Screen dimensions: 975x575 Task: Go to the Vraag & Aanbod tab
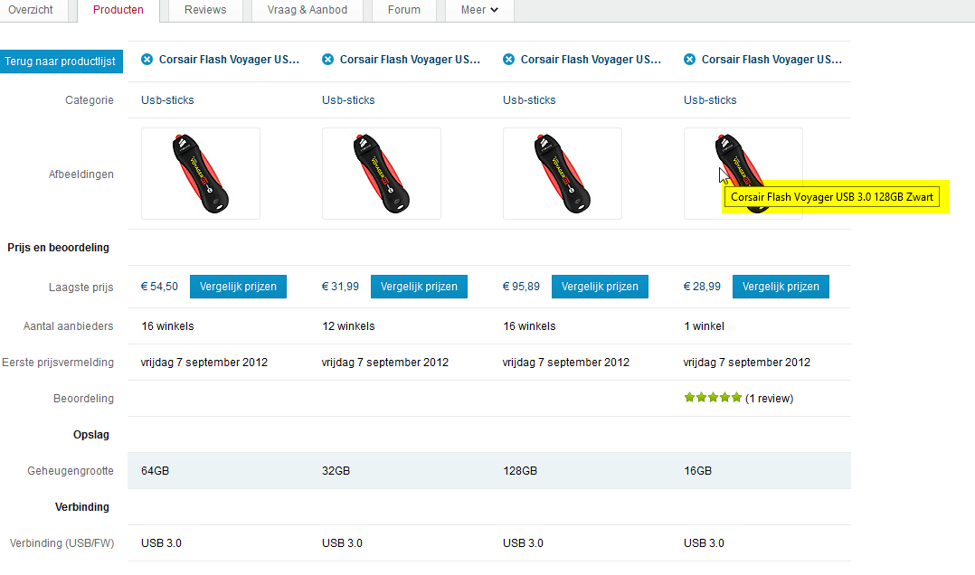(308, 10)
